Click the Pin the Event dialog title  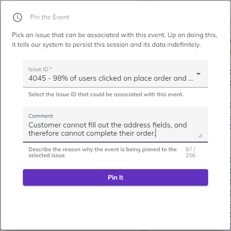point(49,17)
